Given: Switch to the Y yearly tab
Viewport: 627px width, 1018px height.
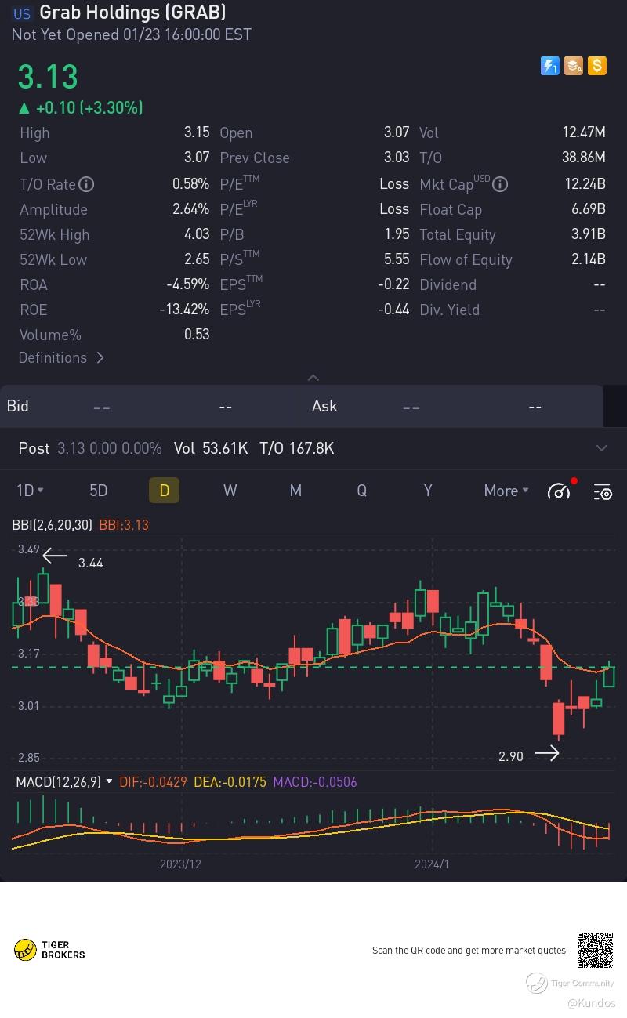Looking at the screenshot, I should click(428, 491).
